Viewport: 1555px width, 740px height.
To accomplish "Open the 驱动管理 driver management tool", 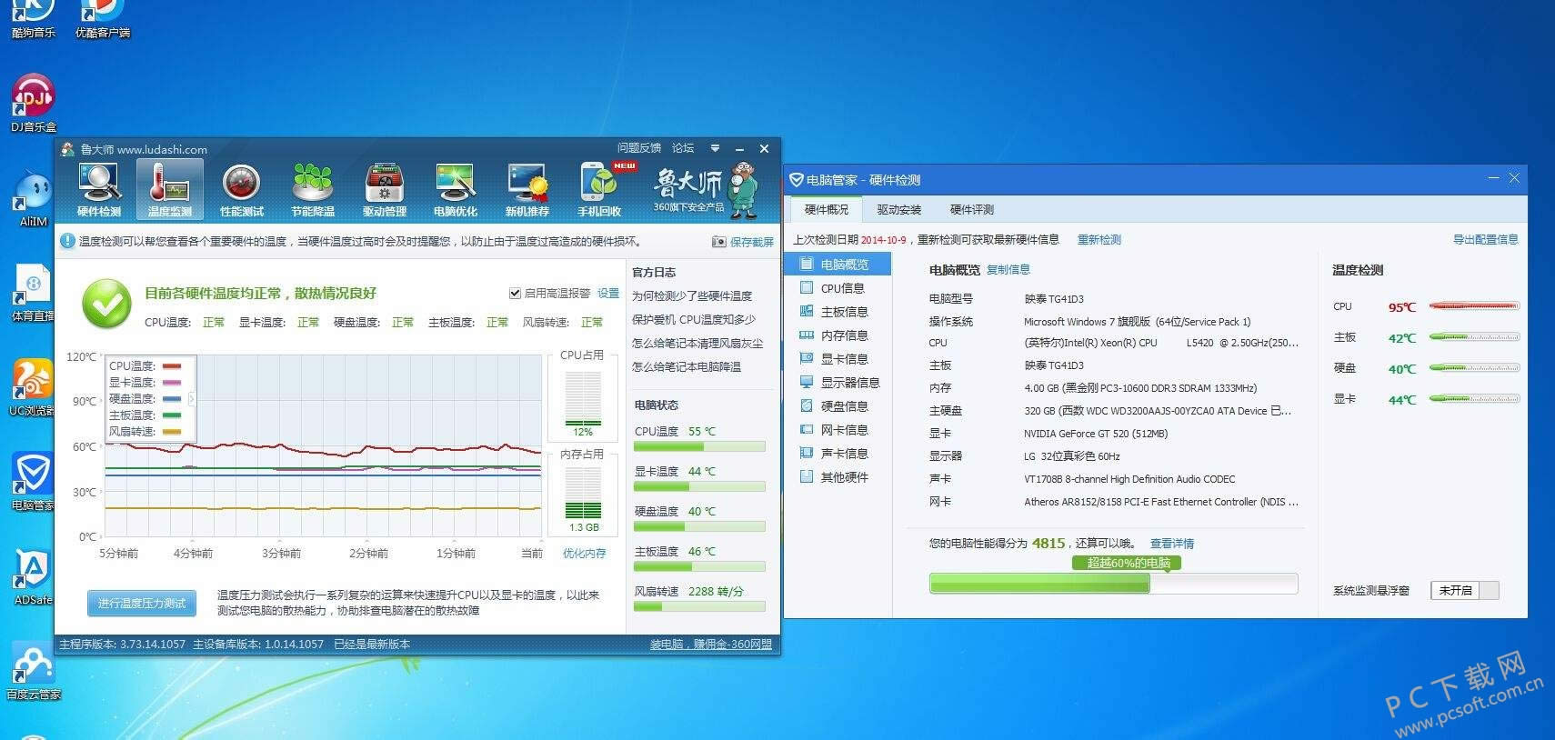I will (x=385, y=190).
